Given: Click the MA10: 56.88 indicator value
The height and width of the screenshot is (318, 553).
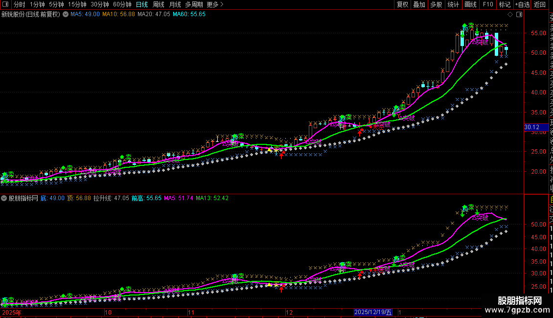Looking at the screenshot, I should tap(118, 15).
